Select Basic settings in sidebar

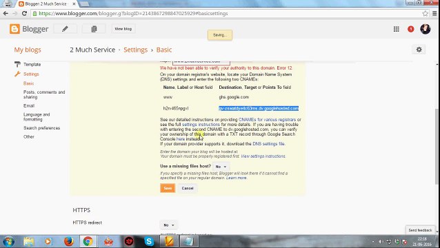(29, 83)
